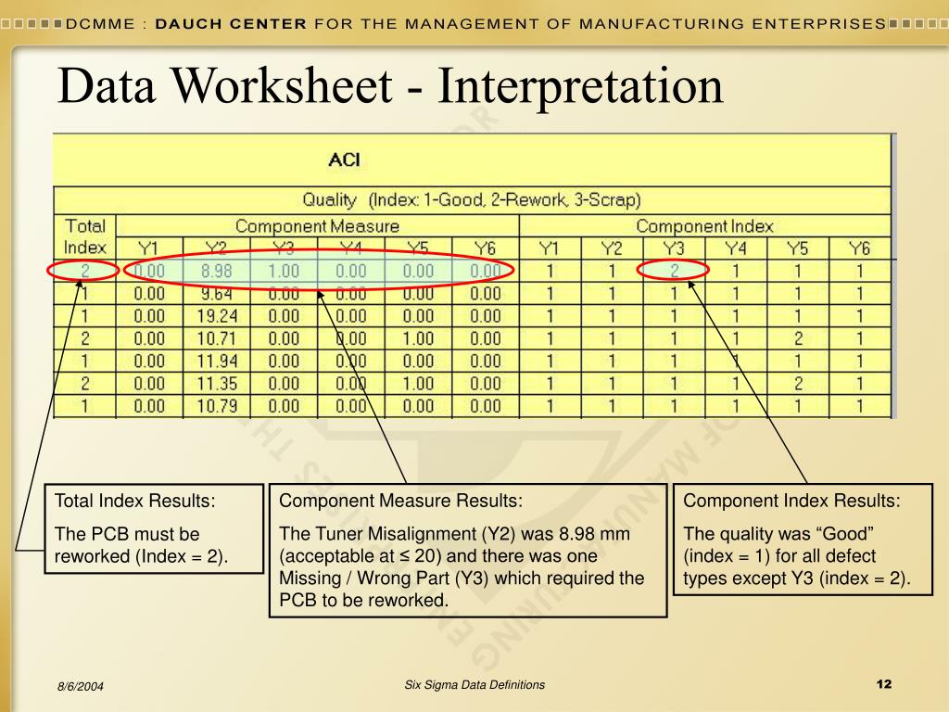This screenshot has height=712, width=949.
Task: Click the cell with value 10.79
Action: (217, 406)
